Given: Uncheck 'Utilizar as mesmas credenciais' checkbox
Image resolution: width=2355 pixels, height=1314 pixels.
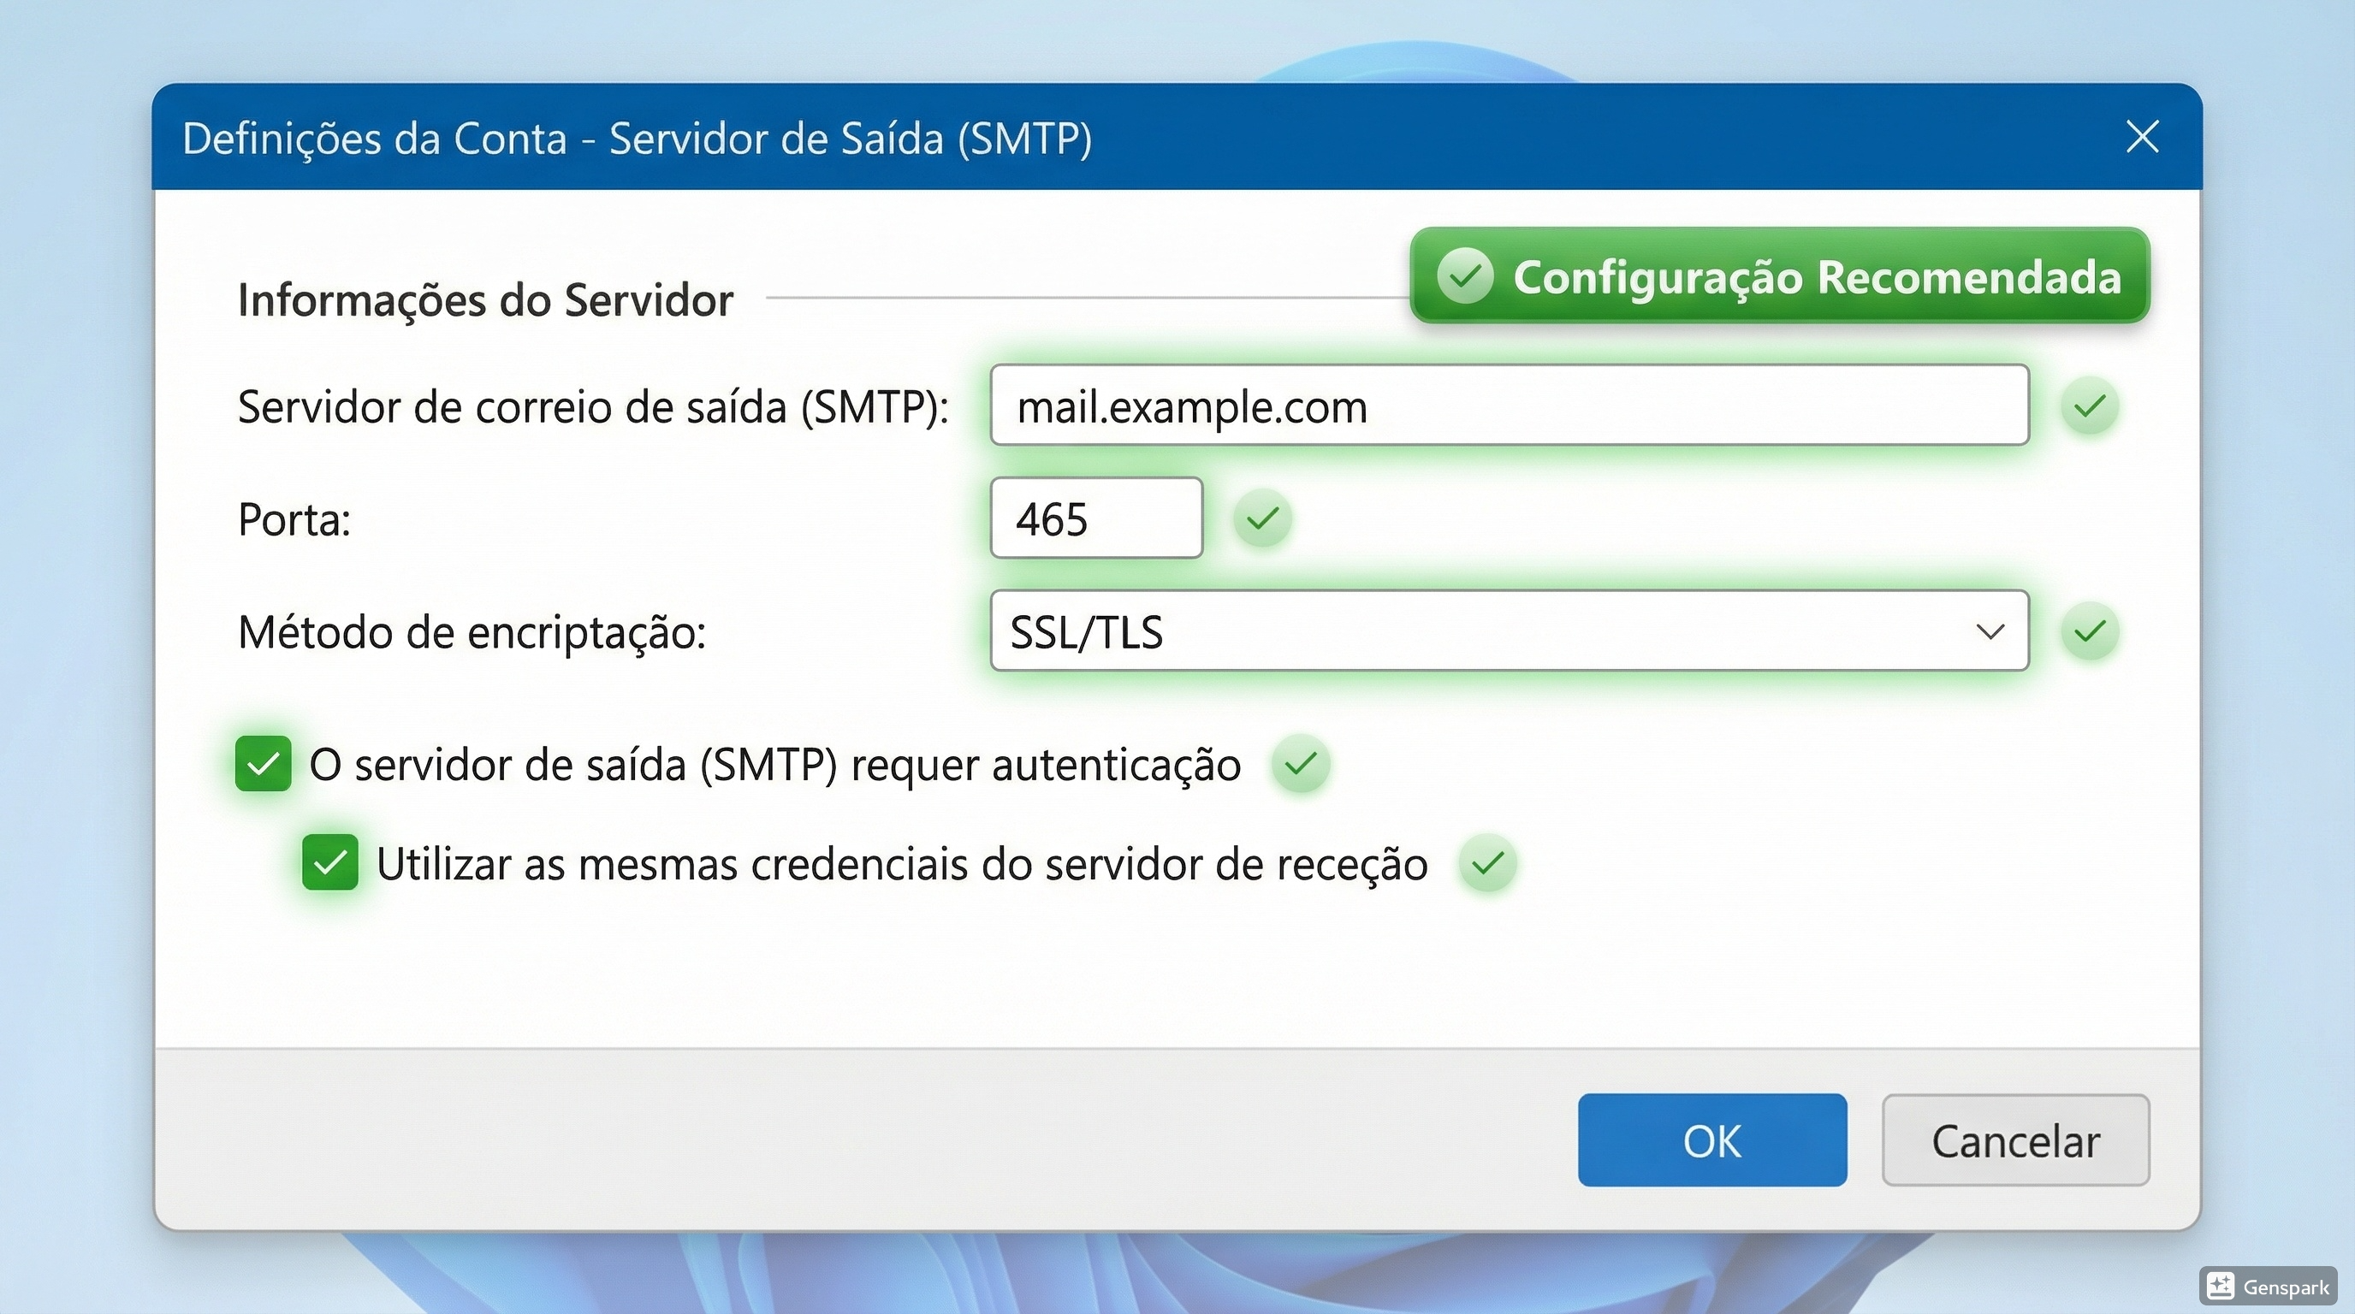Looking at the screenshot, I should coord(330,862).
